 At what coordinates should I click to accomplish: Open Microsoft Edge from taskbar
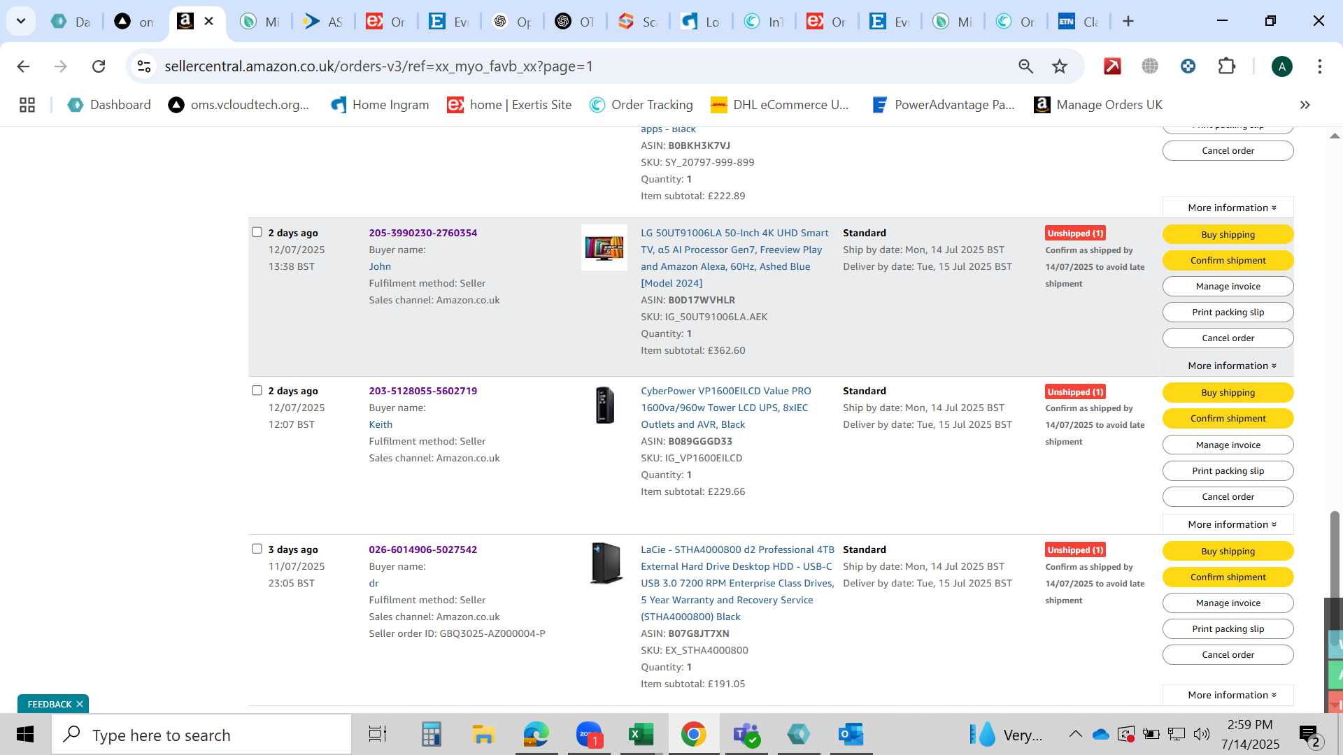tap(536, 735)
